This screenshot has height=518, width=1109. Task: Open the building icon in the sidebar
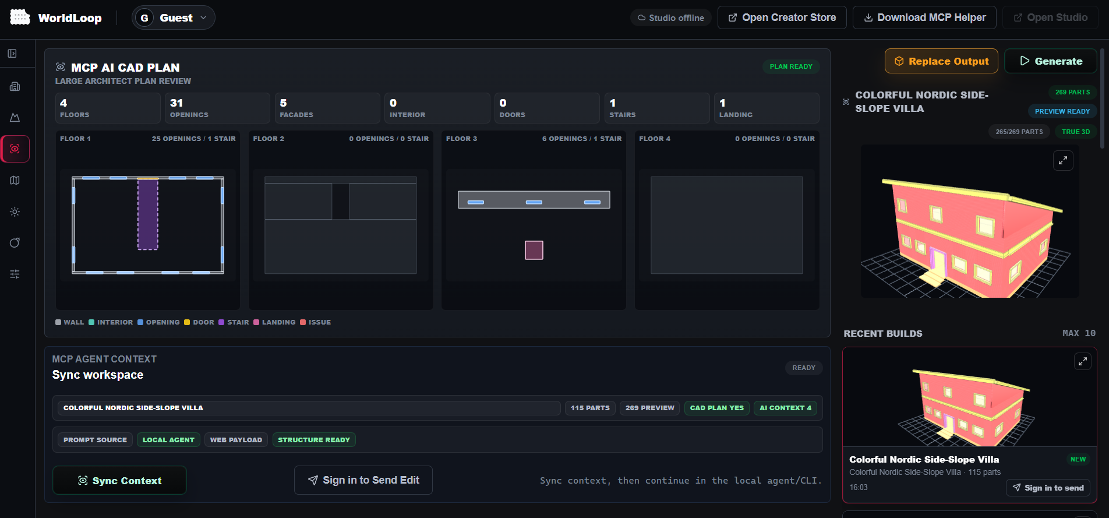15,86
